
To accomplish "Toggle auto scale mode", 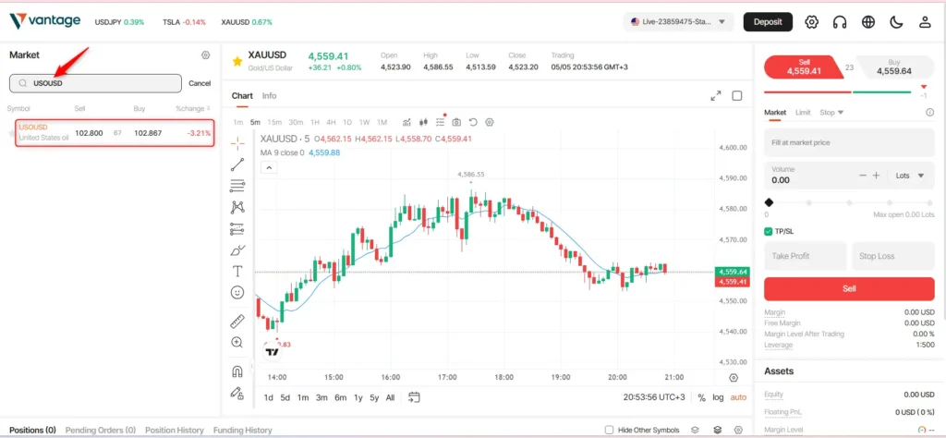I will coord(738,397).
